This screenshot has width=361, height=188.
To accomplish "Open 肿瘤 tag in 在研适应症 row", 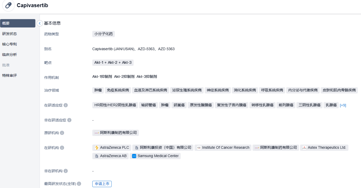I will (x=165, y=105).
